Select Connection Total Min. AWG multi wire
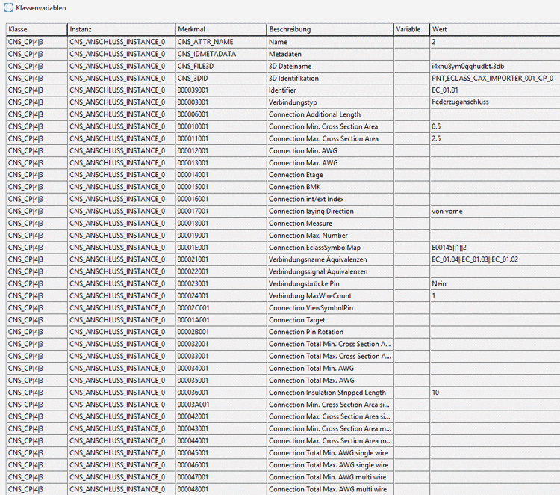560x495 pixels. pyautogui.click(x=330, y=477)
